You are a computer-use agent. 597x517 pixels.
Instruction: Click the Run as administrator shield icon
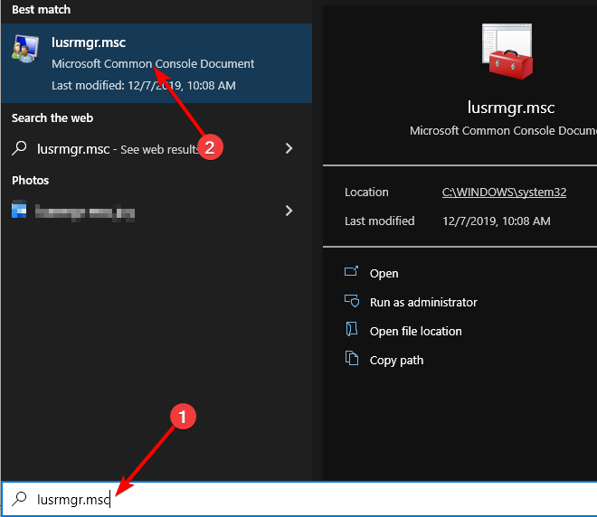(x=352, y=302)
